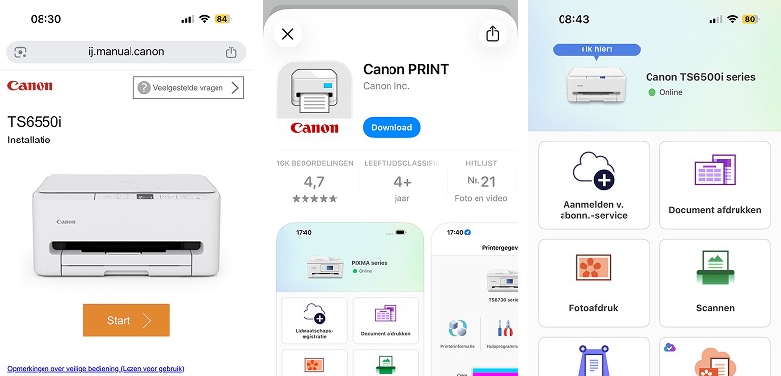Open second App Store preview screenshot
781x376 pixels.
click(475, 299)
